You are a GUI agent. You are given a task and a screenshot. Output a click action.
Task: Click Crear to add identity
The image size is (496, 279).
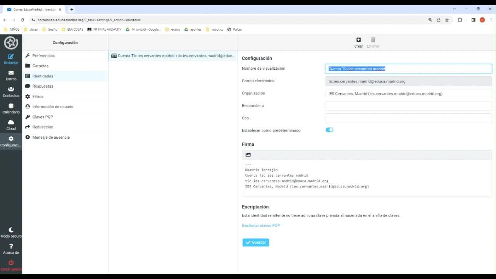(x=358, y=43)
